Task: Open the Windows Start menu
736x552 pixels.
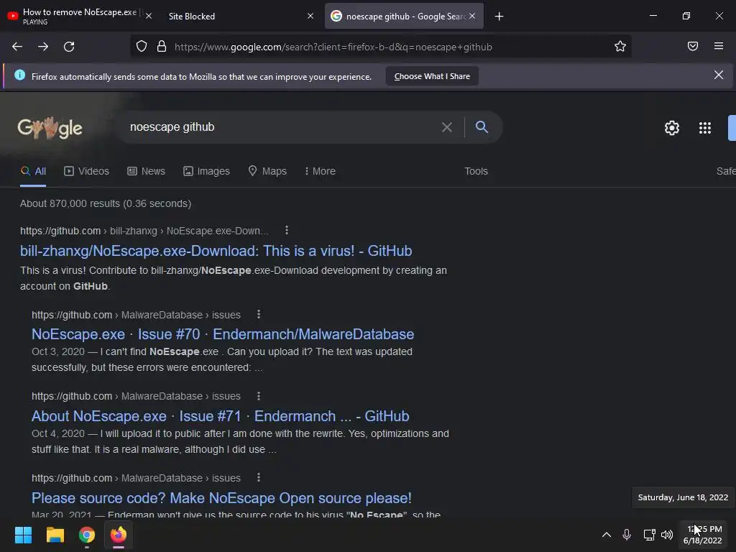Action: pos(23,535)
